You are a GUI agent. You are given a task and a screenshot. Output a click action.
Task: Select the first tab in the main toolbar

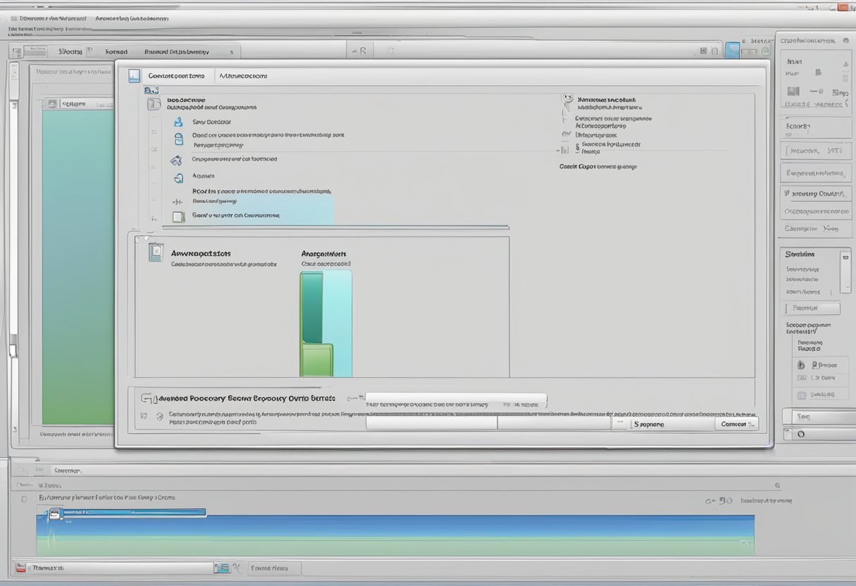pyautogui.click(x=70, y=51)
